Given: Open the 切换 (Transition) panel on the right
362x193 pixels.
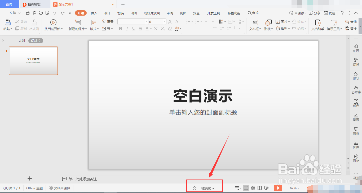Looking at the screenshot, I should point(356,62).
